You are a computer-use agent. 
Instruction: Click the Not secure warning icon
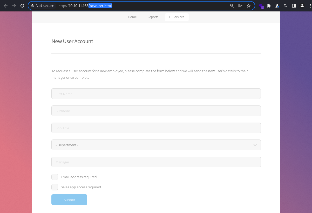(x=32, y=6)
